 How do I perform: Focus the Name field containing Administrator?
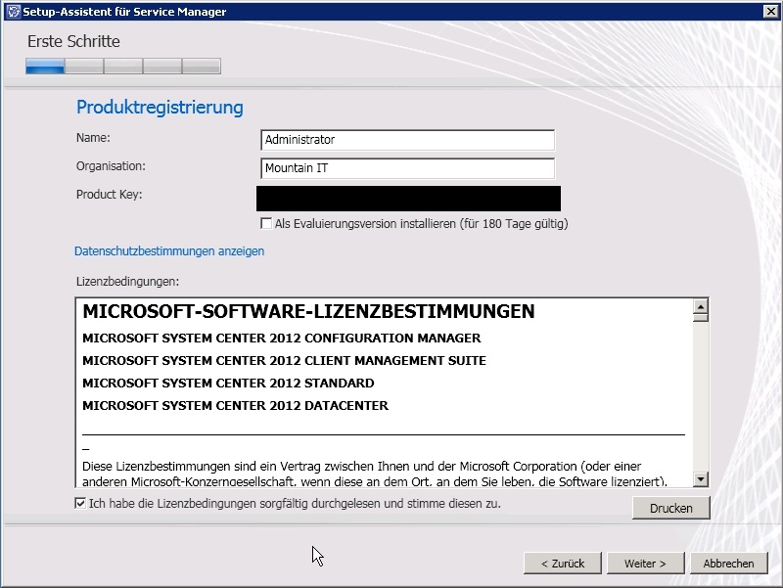407,140
